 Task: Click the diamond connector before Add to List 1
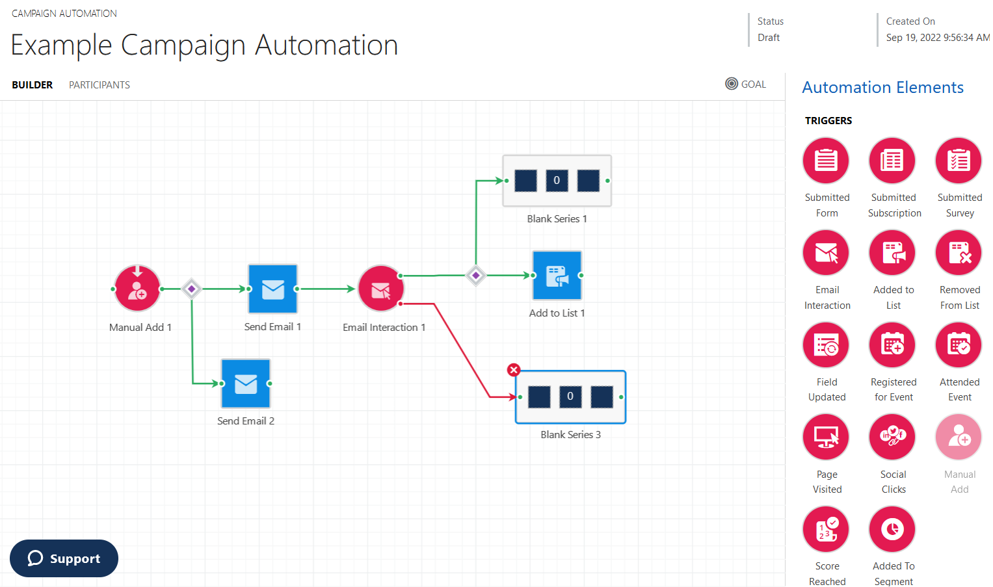click(x=476, y=276)
